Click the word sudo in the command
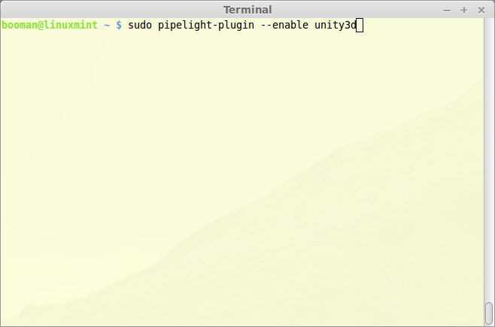This screenshot has height=327, width=495. click(140, 25)
